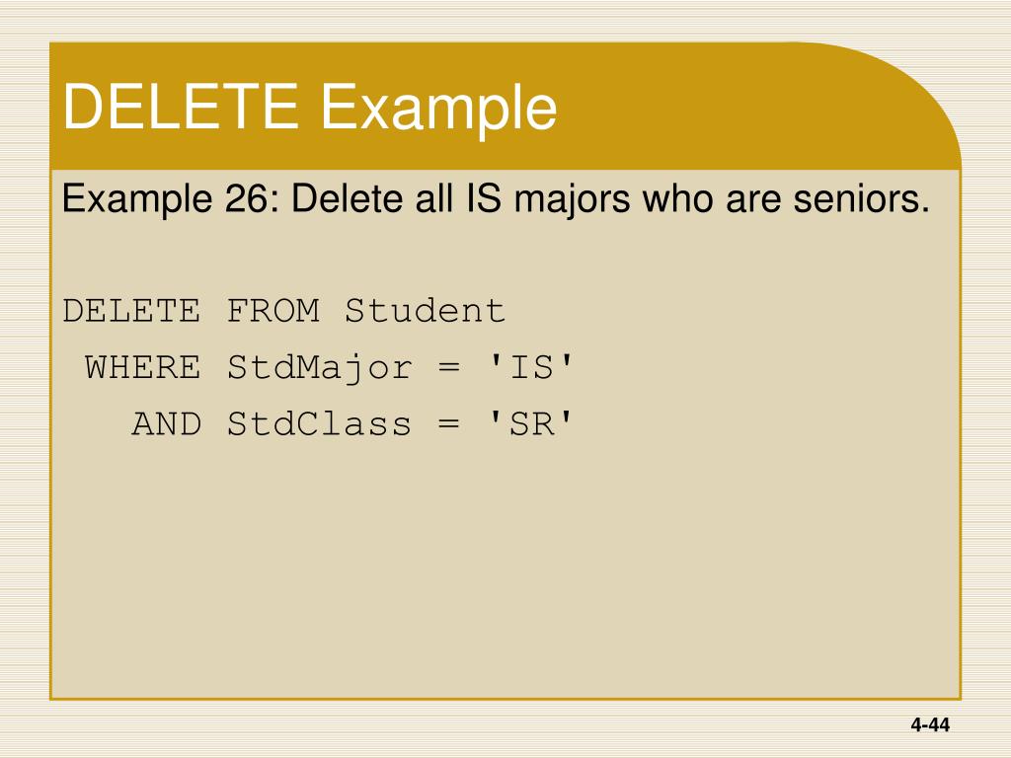Select the word "seniors." in description
Image resolution: width=1011 pixels, height=758 pixels.
click(861, 198)
